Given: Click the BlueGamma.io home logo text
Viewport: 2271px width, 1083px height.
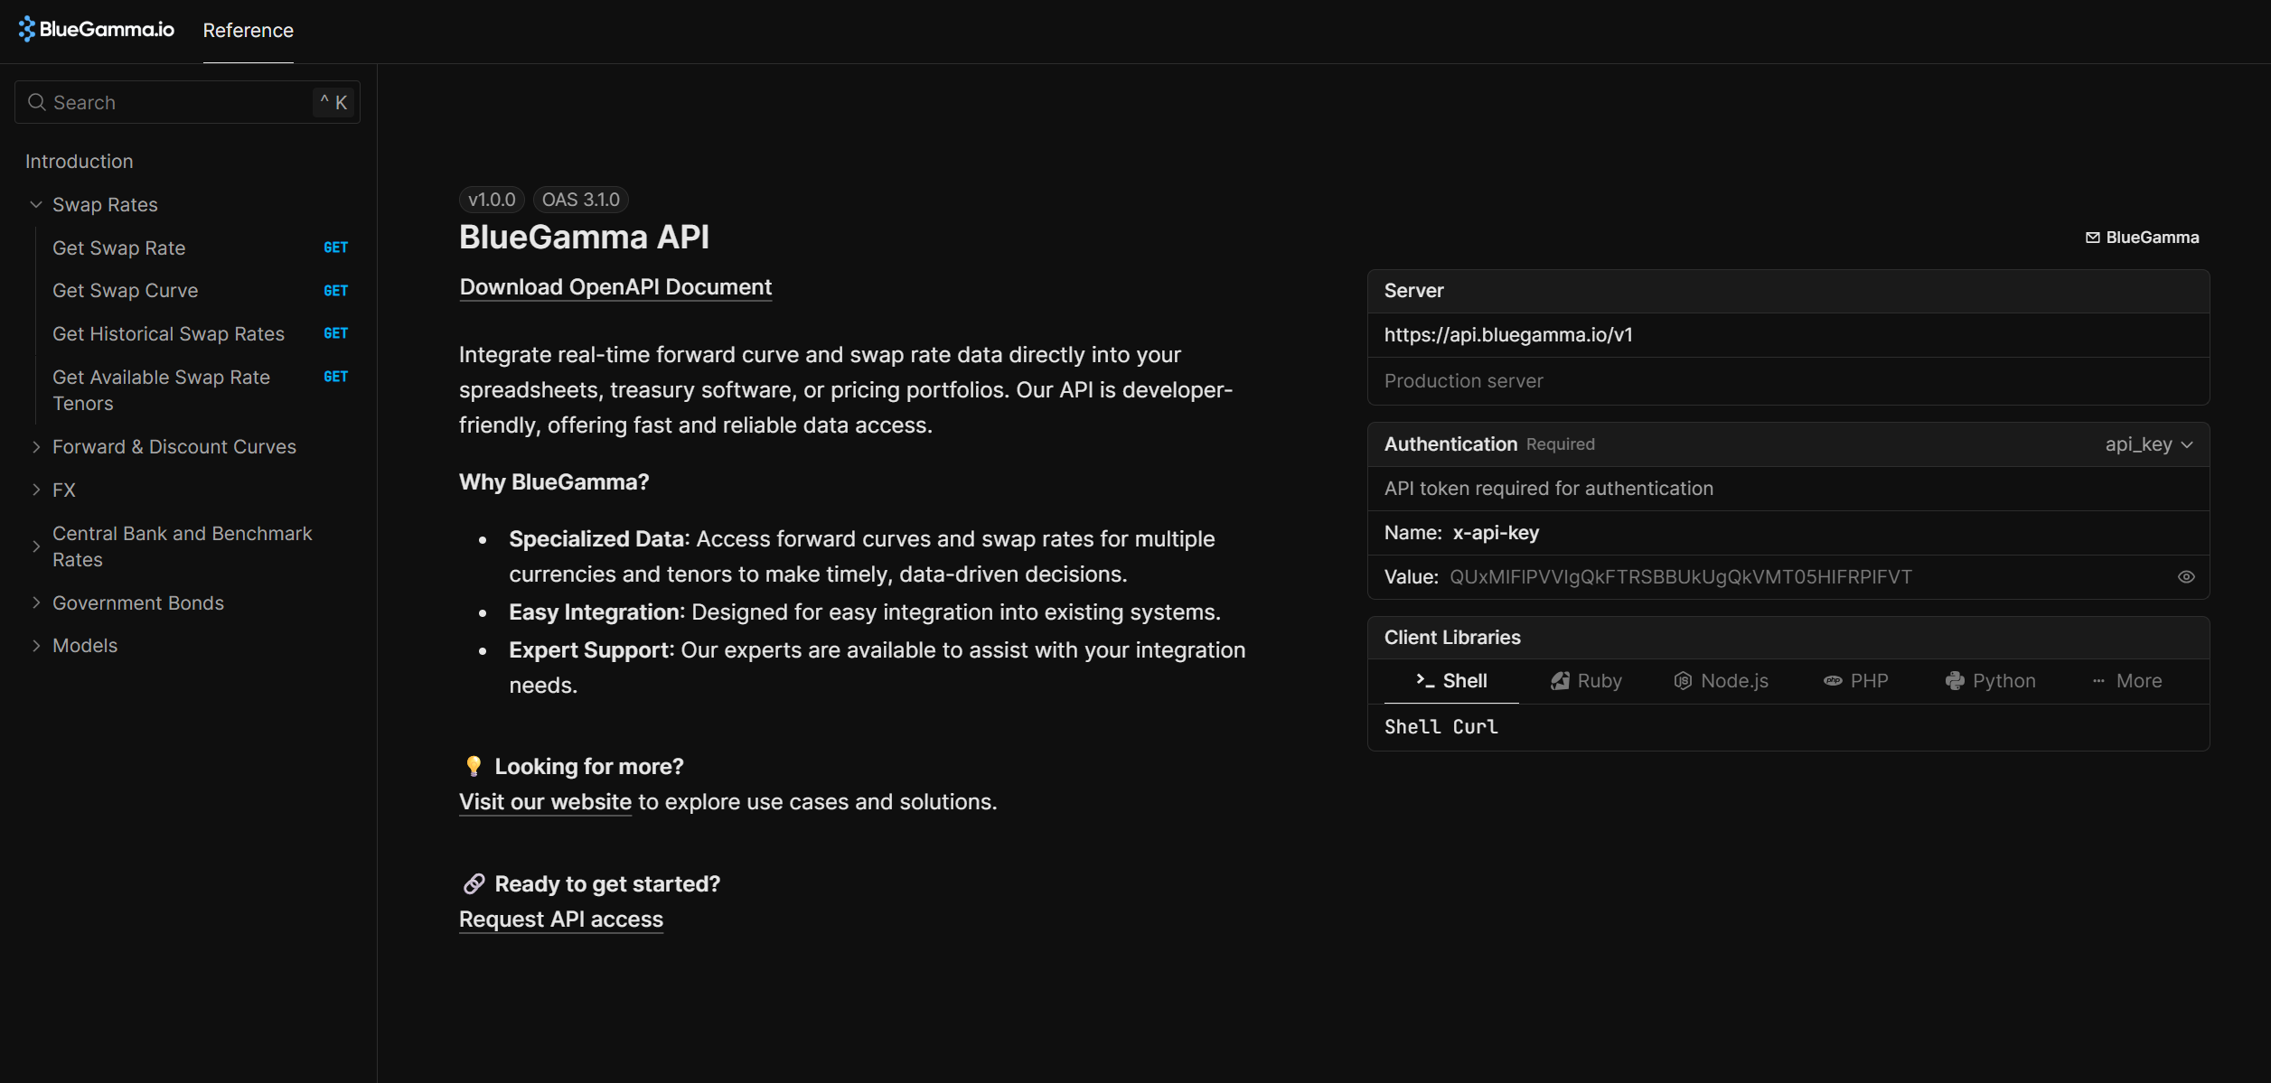Looking at the screenshot, I should tap(107, 29).
